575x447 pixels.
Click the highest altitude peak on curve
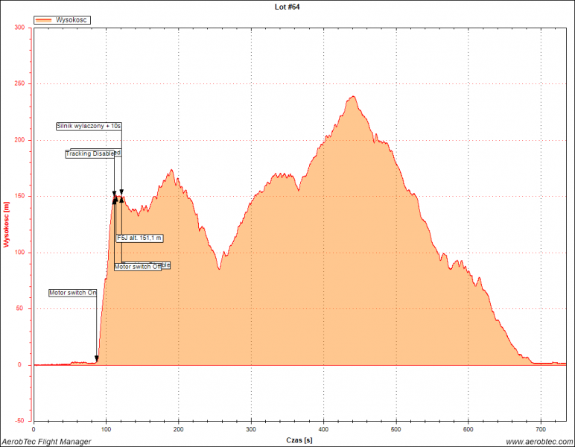(352, 96)
